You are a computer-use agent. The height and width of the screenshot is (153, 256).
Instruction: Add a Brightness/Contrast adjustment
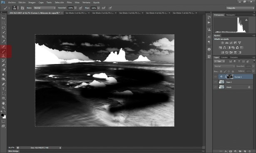[x=222, y=43]
